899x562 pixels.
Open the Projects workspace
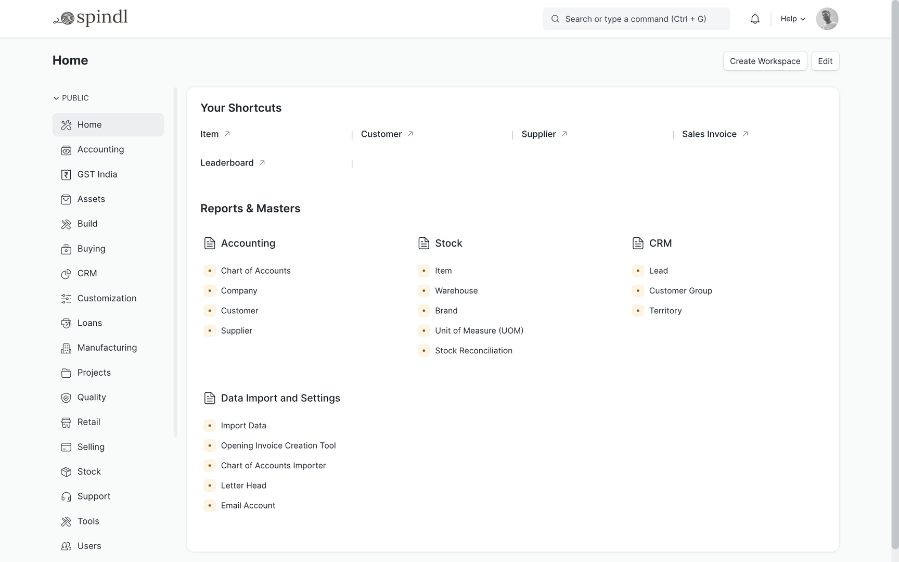108,373
